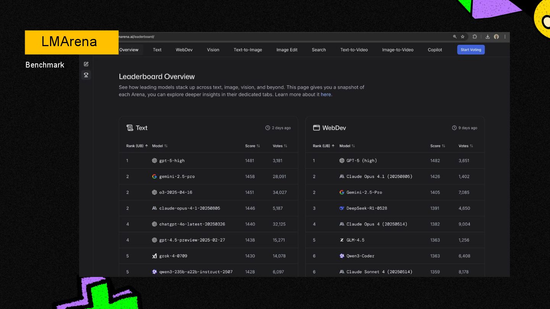Sort WebDev table by Rank (UB)

point(324,146)
